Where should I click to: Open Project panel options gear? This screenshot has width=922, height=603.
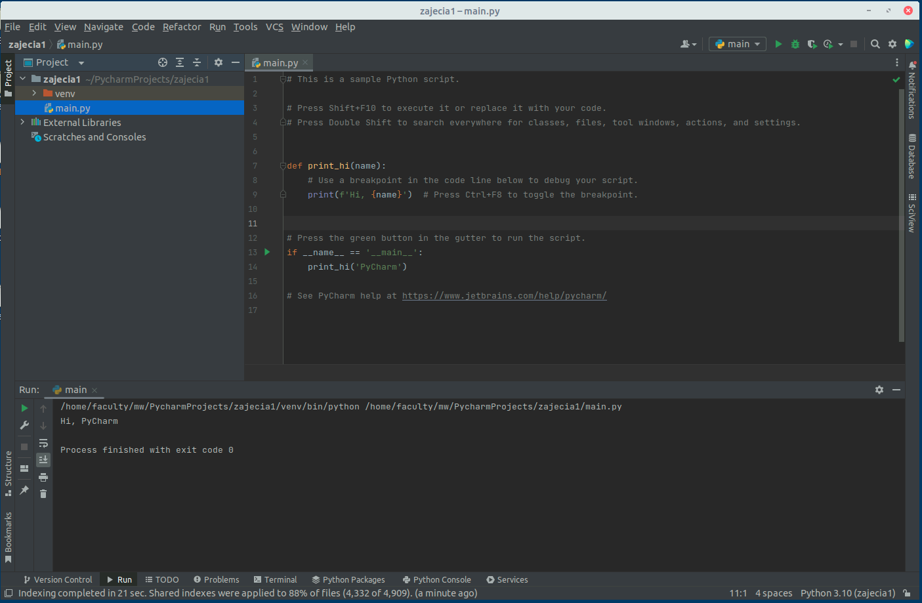point(219,62)
